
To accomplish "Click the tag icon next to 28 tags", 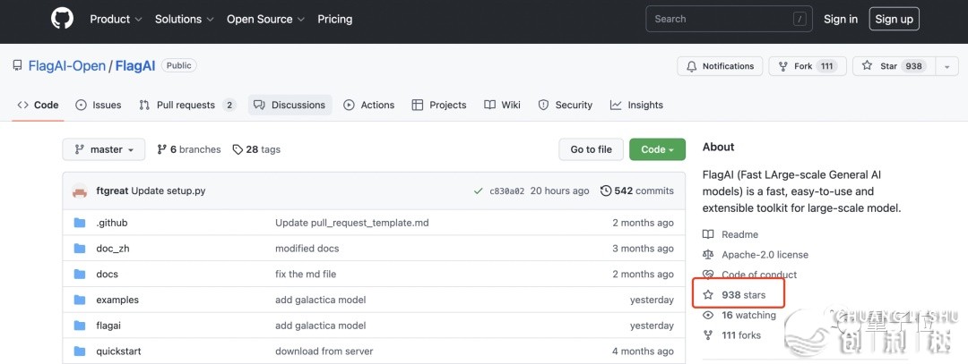I will (238, 149).
